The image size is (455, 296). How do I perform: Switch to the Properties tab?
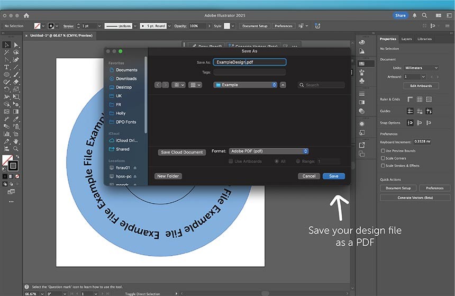tap(388, 39)
